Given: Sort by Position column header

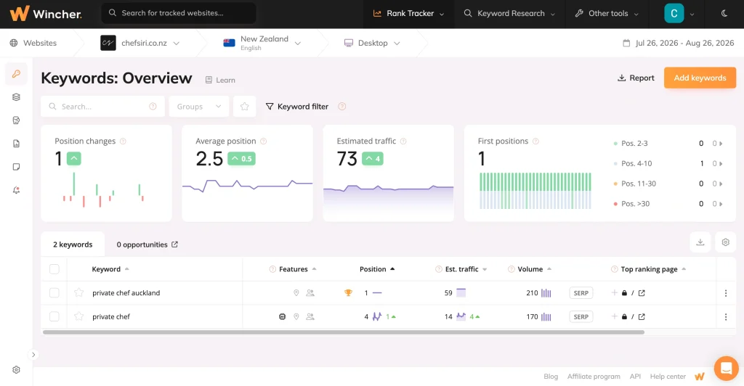Looking at the screenshot, I should [x=377, y=269].
